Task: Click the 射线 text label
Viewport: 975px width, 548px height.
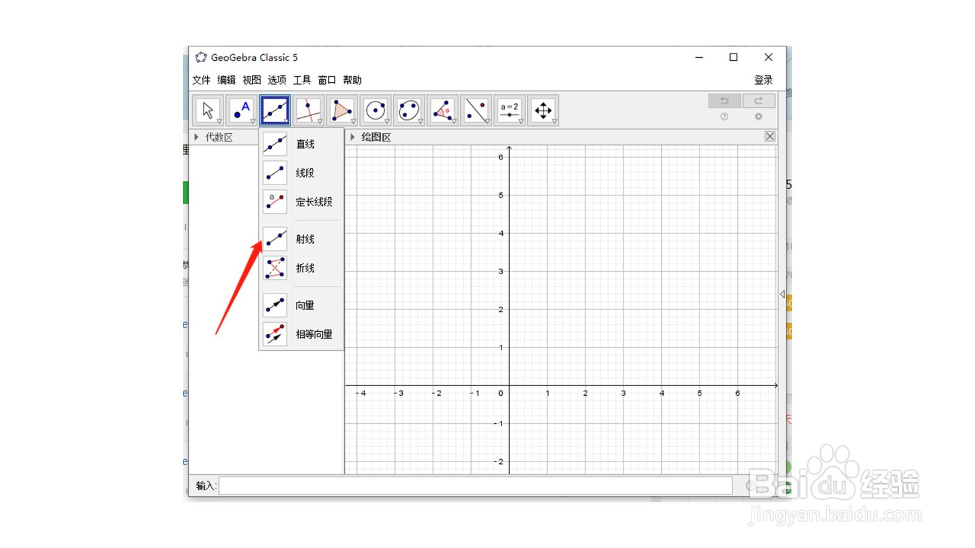Action: pyautogui.click(x=305, y=239)
